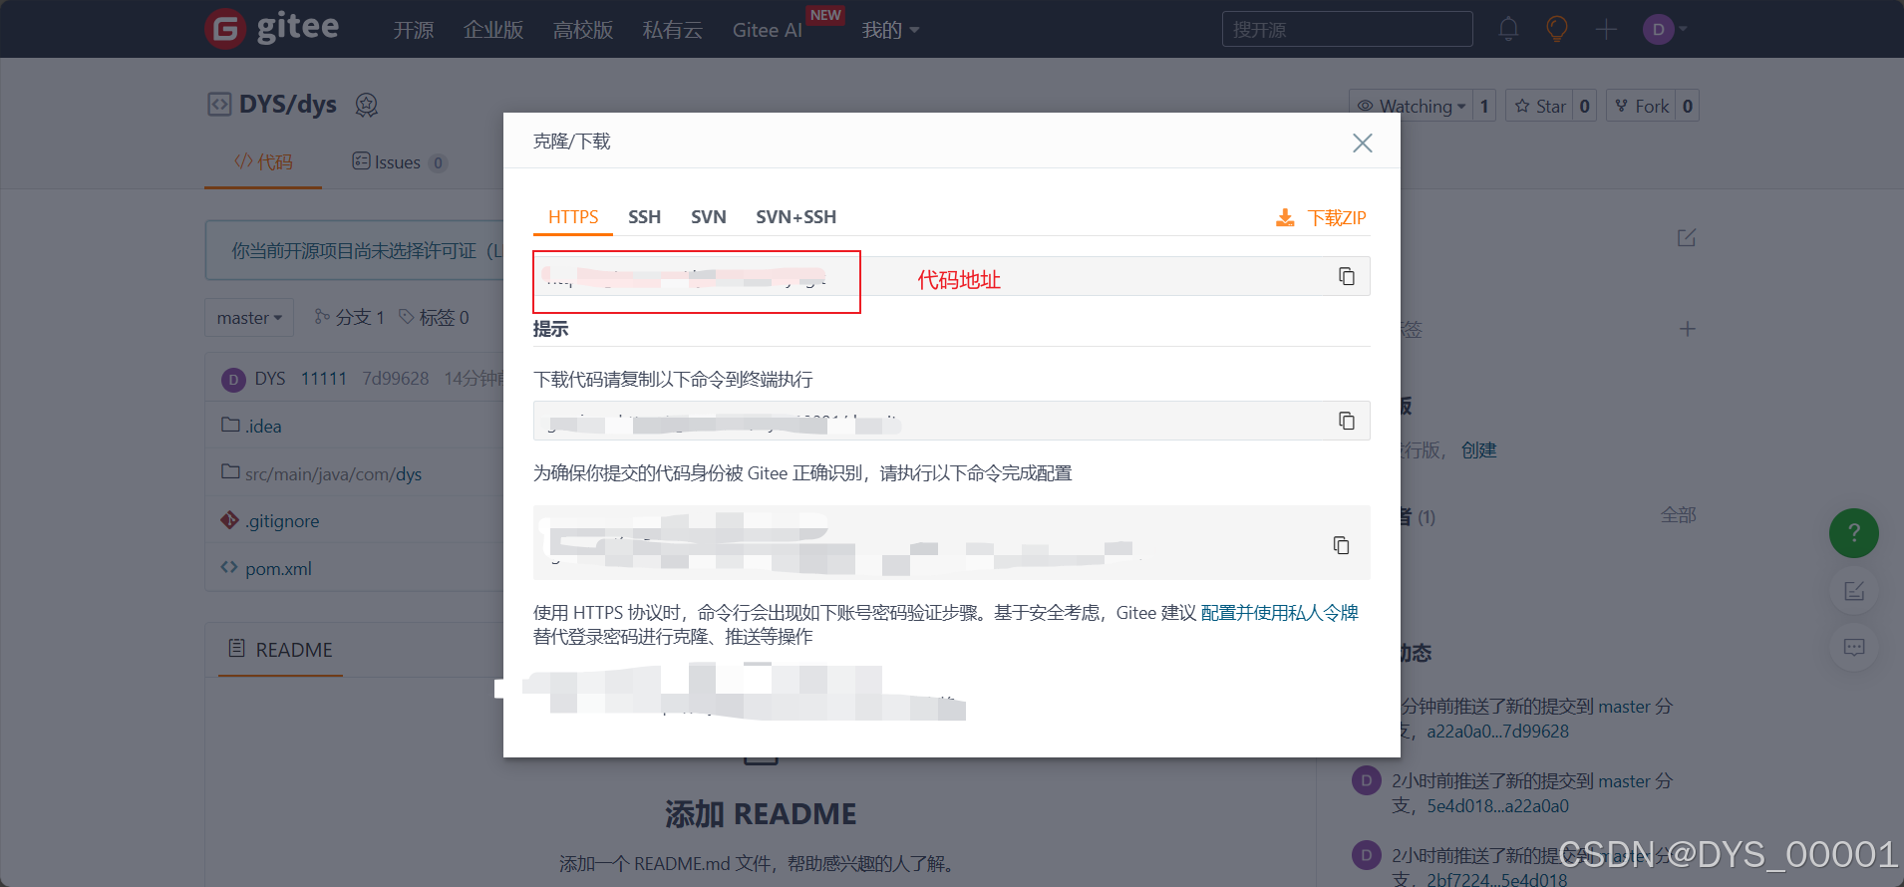Open the green help question button
This screenshot has width=1904, height=887.
(1854, 533)
